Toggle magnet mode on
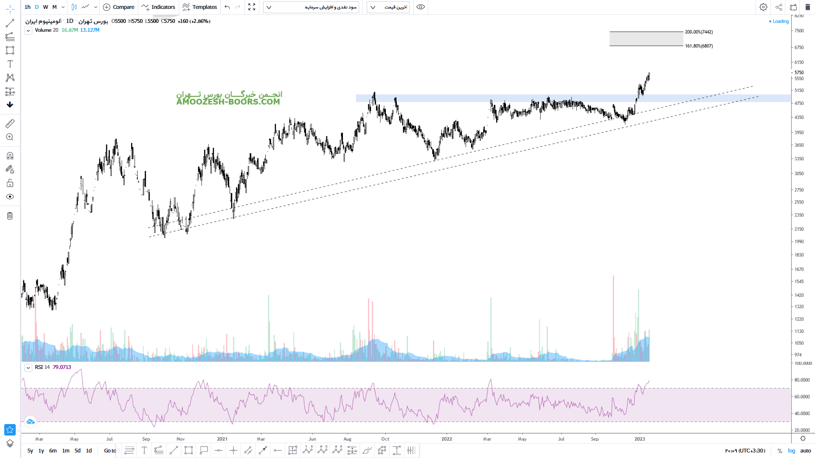The width and height of the screenshot is (815, 458). [10, 156]
